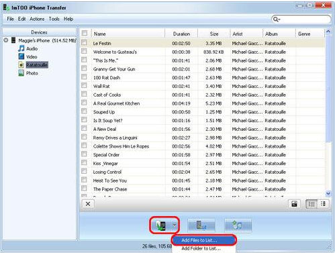Check the box for Granny Get Your Gun
This screenshot has width=335, height=253.
coord(84,68)
